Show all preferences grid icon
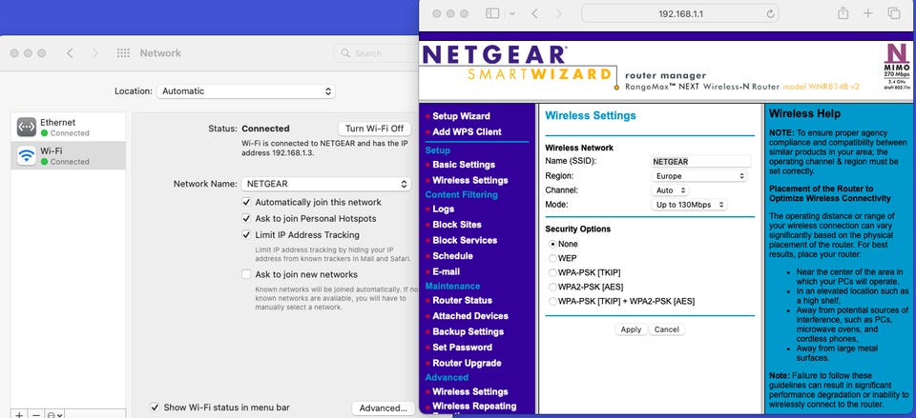The width and height of the screenshot is (916, 418). click(x=123, y=53)
